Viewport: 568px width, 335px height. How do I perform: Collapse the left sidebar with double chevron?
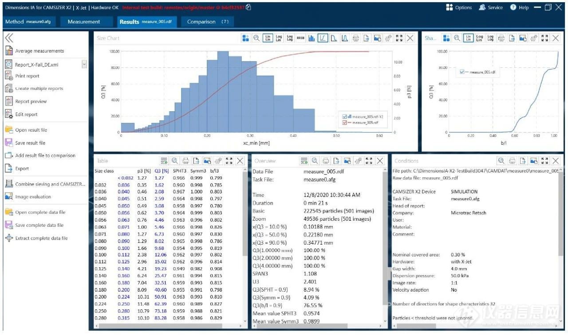pyautogui.click(x=8, y=39)
